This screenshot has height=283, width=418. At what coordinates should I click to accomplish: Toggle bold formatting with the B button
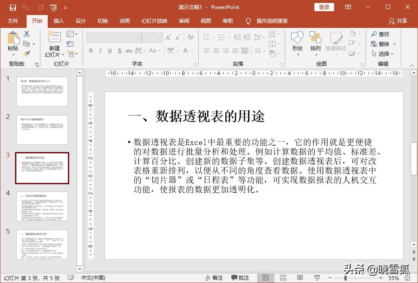point(91,51)
